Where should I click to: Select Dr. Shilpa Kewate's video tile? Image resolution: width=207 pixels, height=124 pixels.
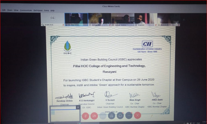[x=76, y=20]
